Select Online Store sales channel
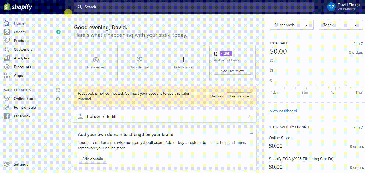Image resolution: width=365 pixels, height=173 pixels. pos(25,99)
